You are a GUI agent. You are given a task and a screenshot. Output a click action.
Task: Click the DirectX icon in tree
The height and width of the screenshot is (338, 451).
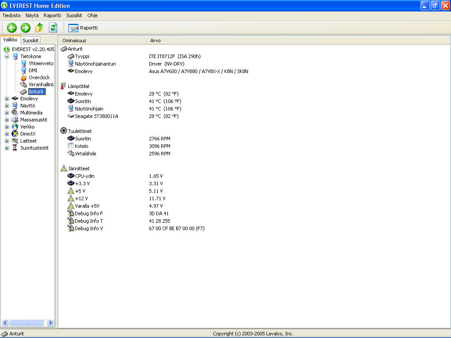15,134
